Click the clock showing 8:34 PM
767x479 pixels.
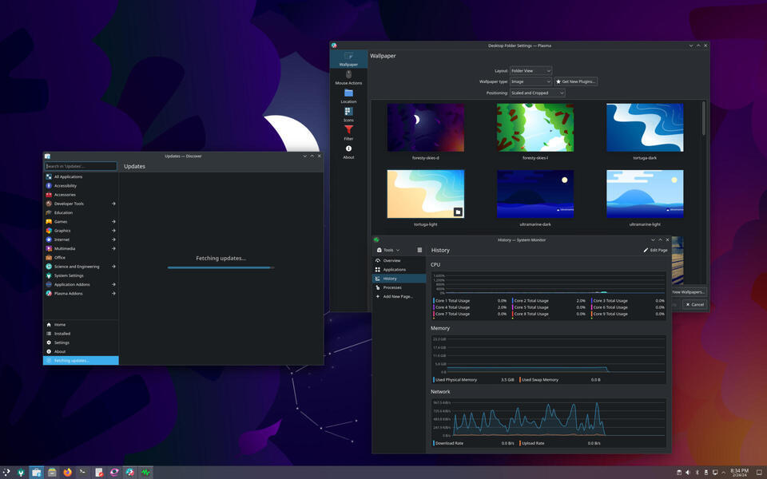[739, 473]
